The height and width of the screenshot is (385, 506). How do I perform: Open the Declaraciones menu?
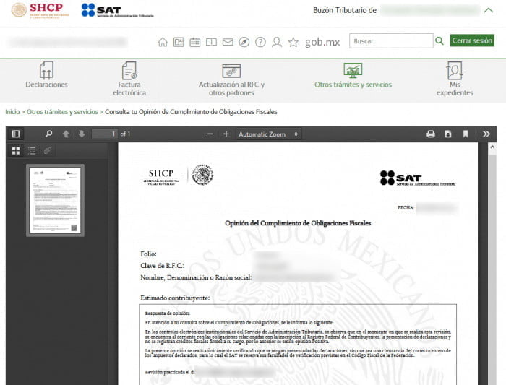(x=46, y=75)
